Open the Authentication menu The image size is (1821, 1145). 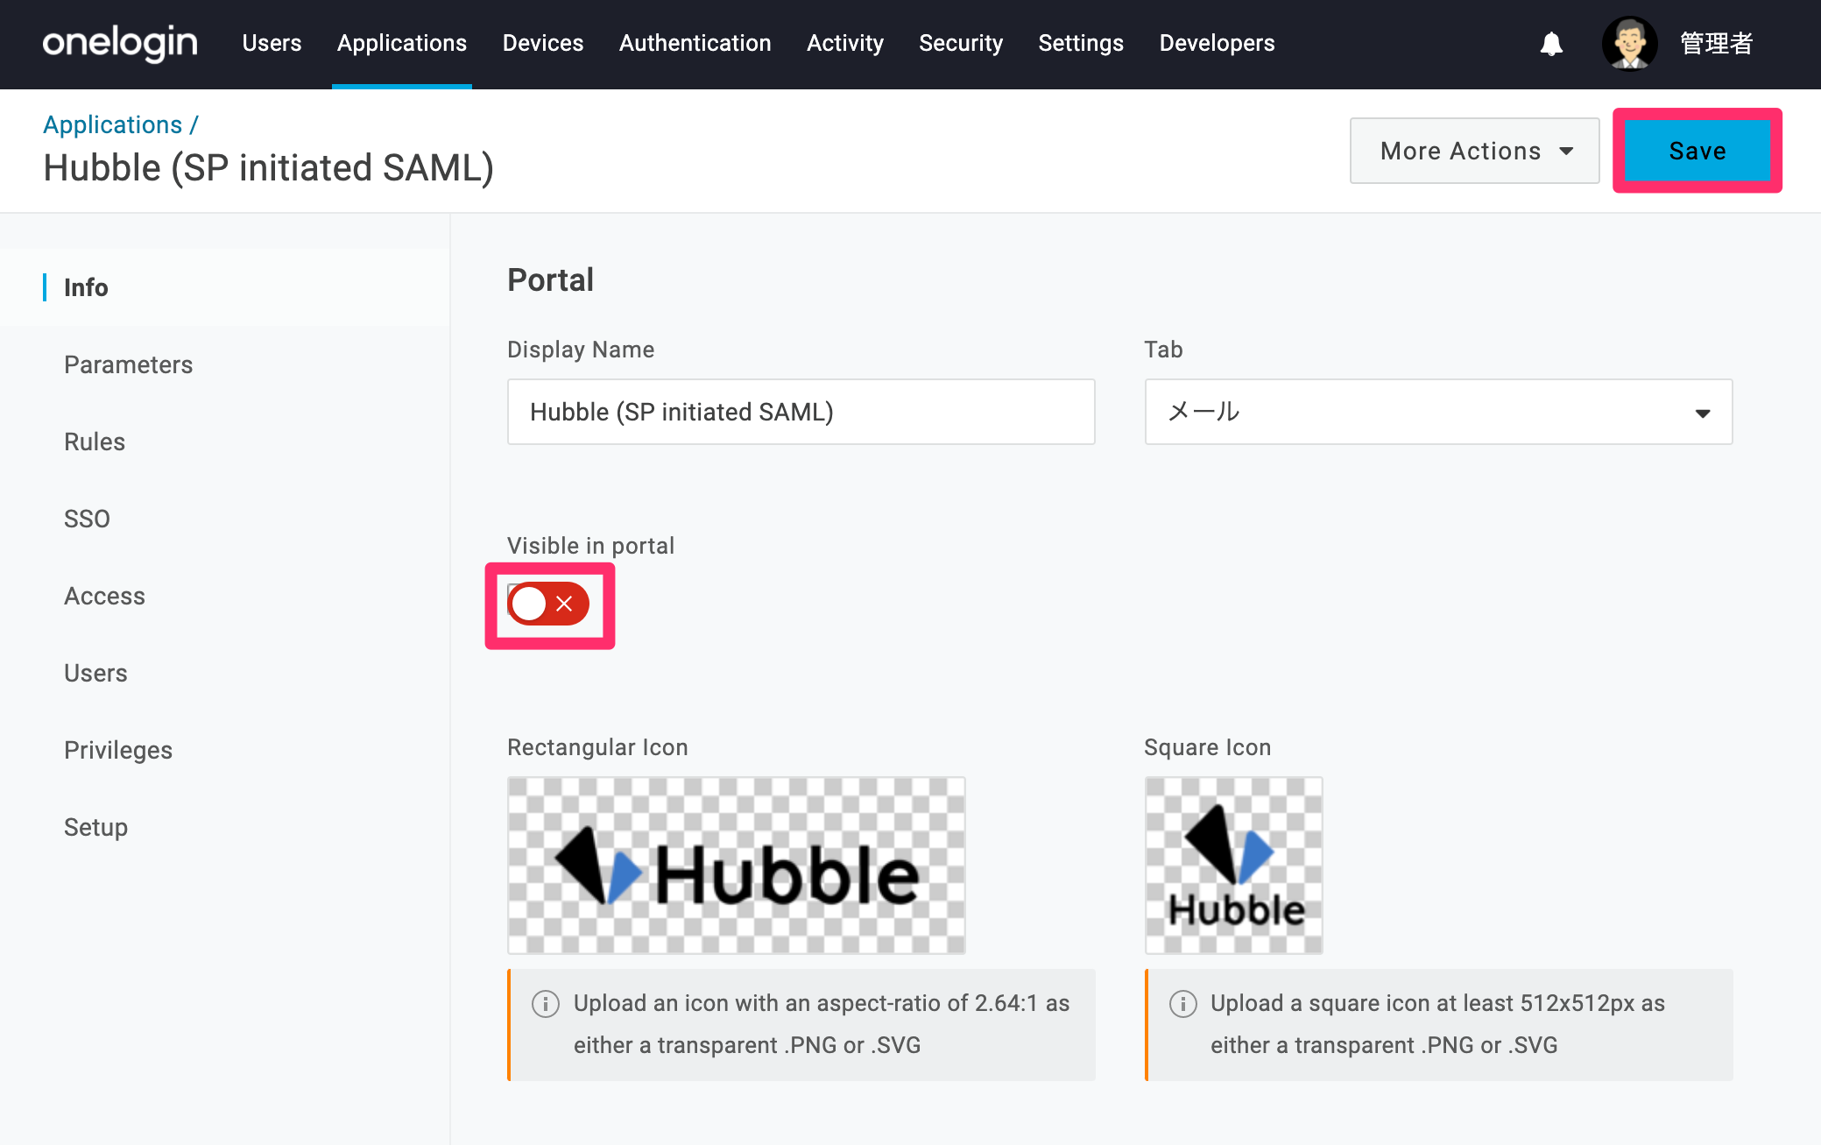point(695,43)
